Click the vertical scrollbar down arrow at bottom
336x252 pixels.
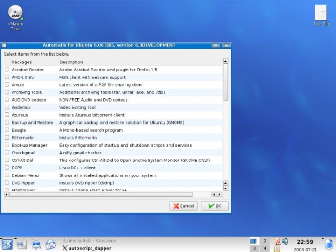pos(225,189)
